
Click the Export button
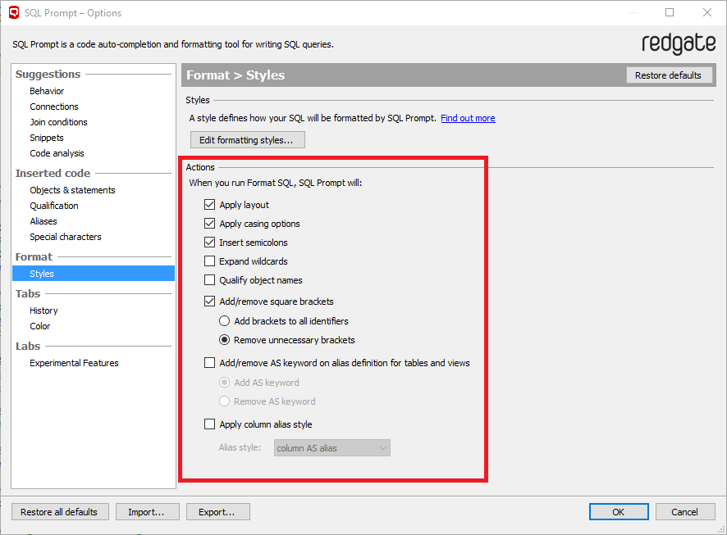(218, 512)
